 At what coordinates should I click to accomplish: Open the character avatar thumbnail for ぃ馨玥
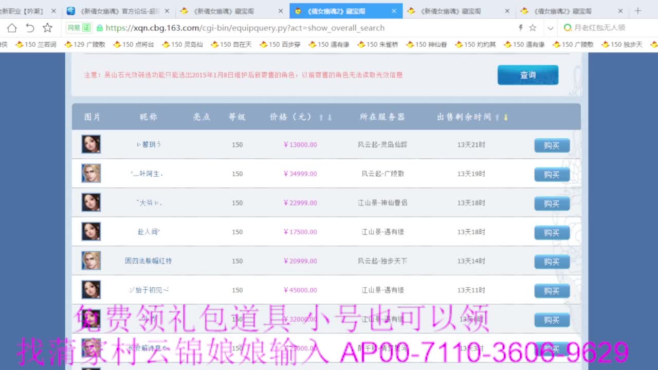91,144
